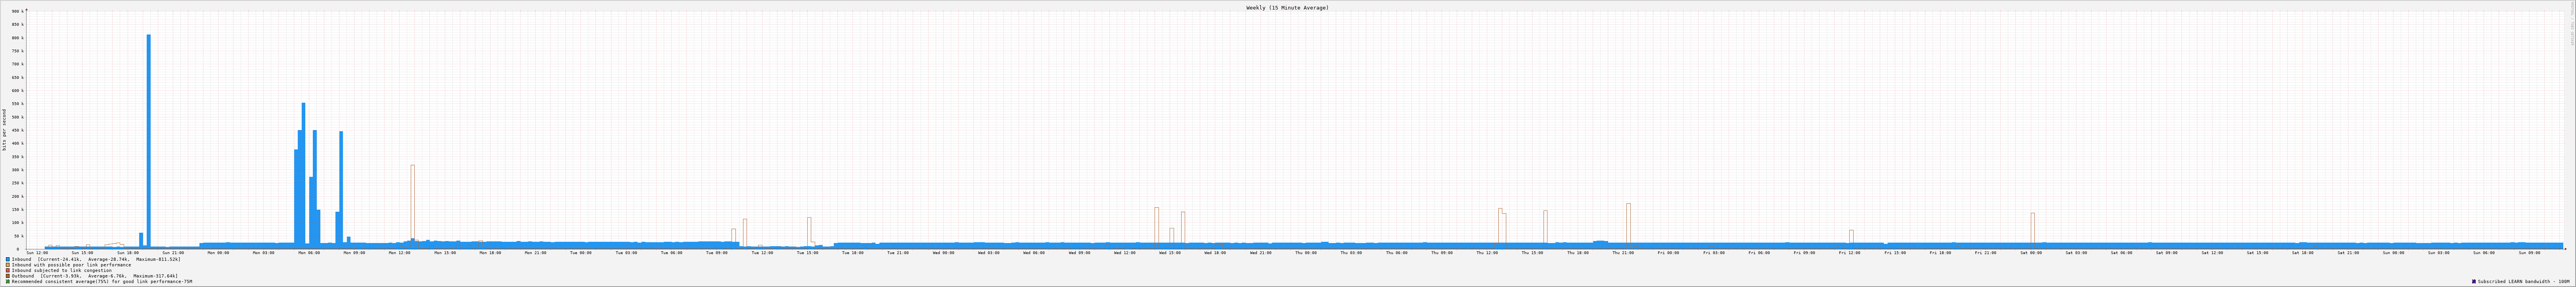Click the Wed 00:00 time axis label

pos(943,253)
